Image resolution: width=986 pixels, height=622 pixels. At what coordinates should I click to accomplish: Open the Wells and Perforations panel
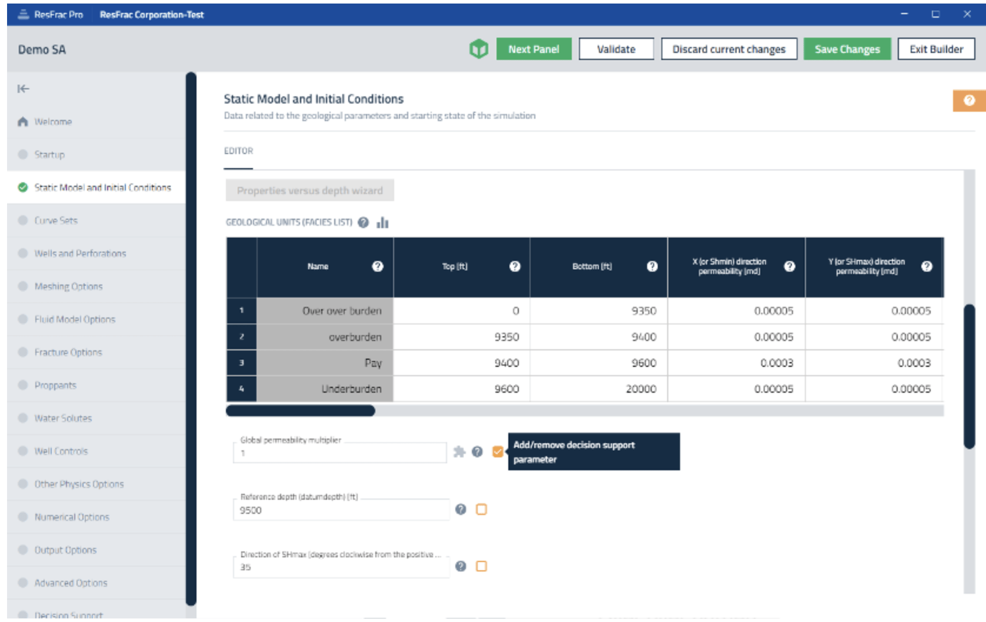[80, 253]
